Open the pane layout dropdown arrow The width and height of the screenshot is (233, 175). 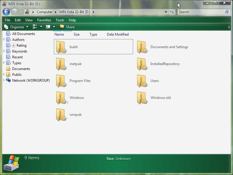tap(54, 27)
